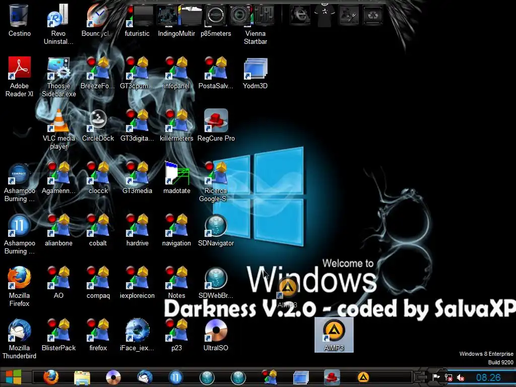Open Action Center flag in system tray
This screenshot has height=387, width=516.
436,377
